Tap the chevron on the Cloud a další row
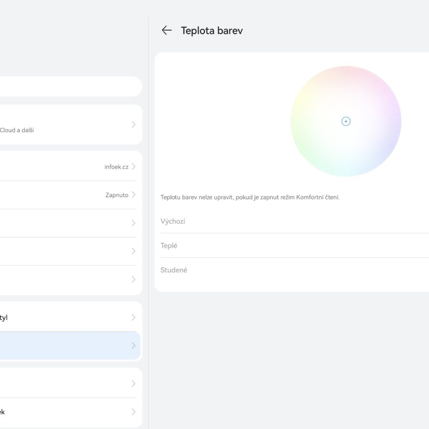The width and height of the screenshot is (429, 429). 133,124
